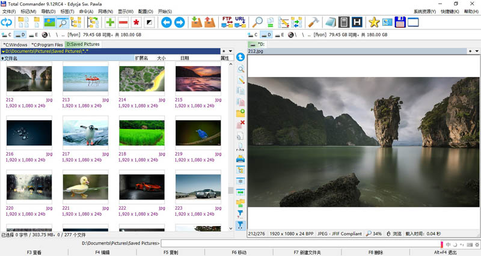This screenshot has height=256, width=481.
Task: Click the red asterisk select-all icon
Action: tap(136, 22)
